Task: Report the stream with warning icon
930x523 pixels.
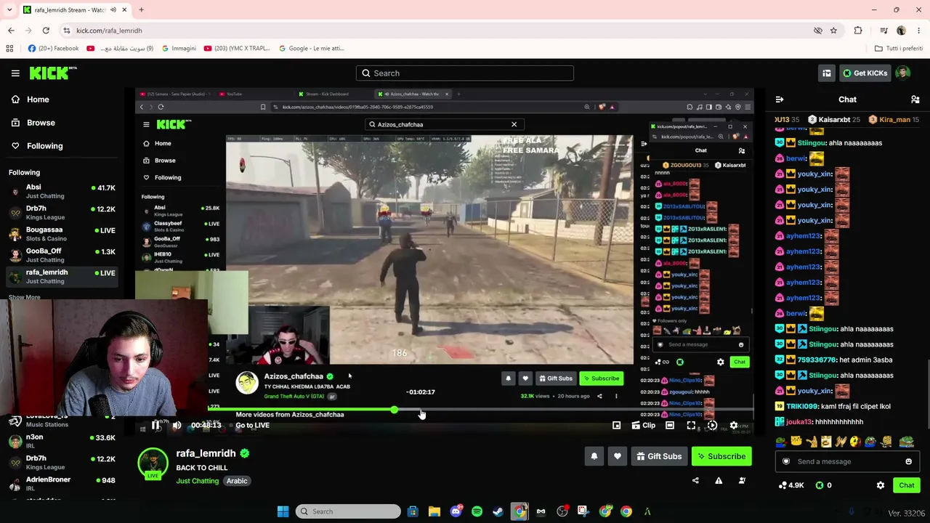Action: click(719, 480)
